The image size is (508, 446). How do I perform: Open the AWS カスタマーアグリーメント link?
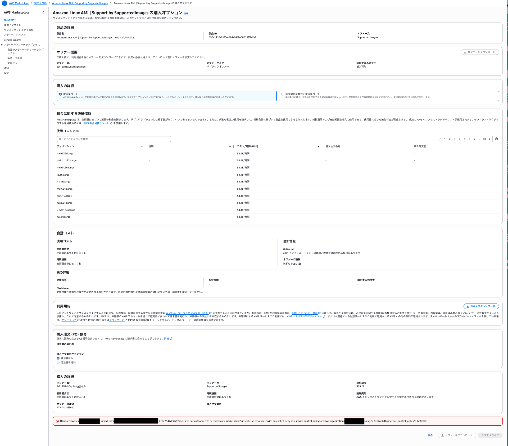coord(306,316)
